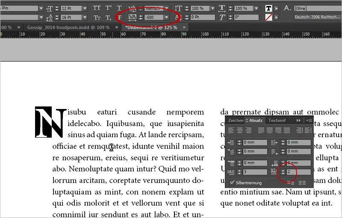
Task: Open the Deutsch: 2006 Rechtschreibung language dropdown
Action: [318, 17]
